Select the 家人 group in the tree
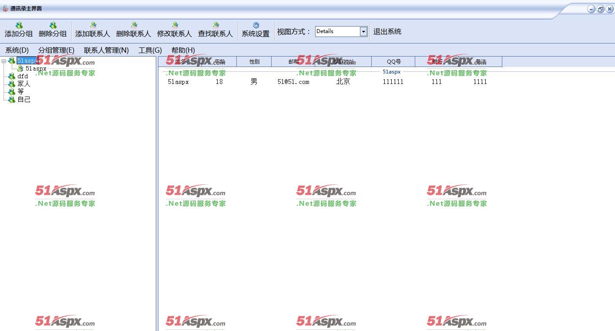The image size is (615, 331). click(24, 84)
